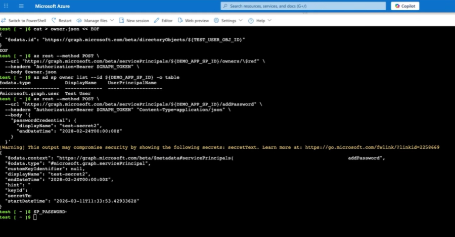Click the Manage files cloud icon

[x=79, y=21]
